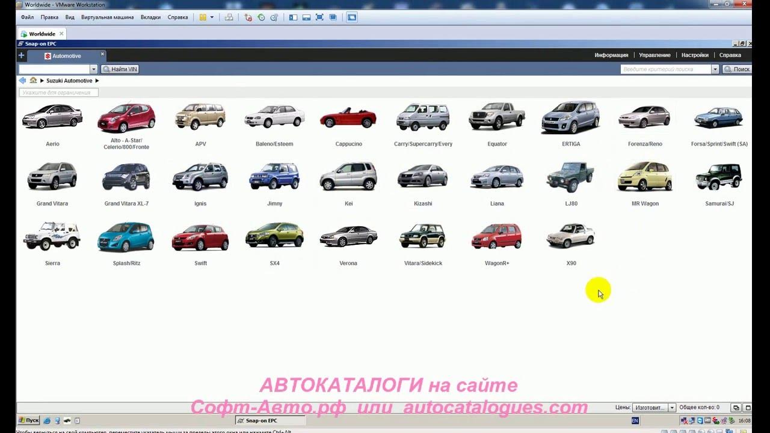Enter VMware full screen mode icon

coord(319,17)
